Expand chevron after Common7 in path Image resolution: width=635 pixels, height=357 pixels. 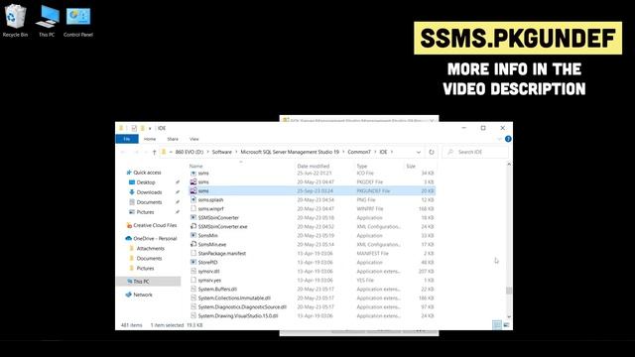[375, 152]
